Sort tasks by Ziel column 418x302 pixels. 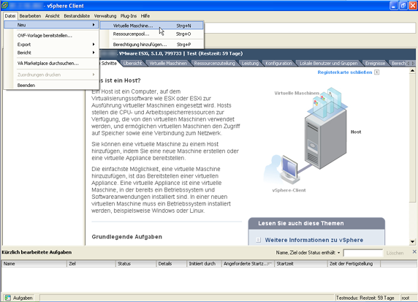[x=91, y=263]
